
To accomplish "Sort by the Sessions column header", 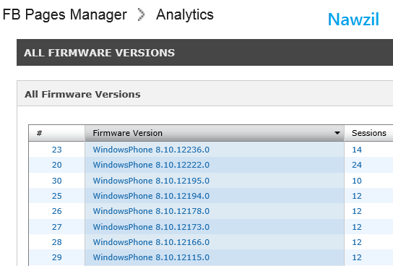I will click(x=369, y=133).
